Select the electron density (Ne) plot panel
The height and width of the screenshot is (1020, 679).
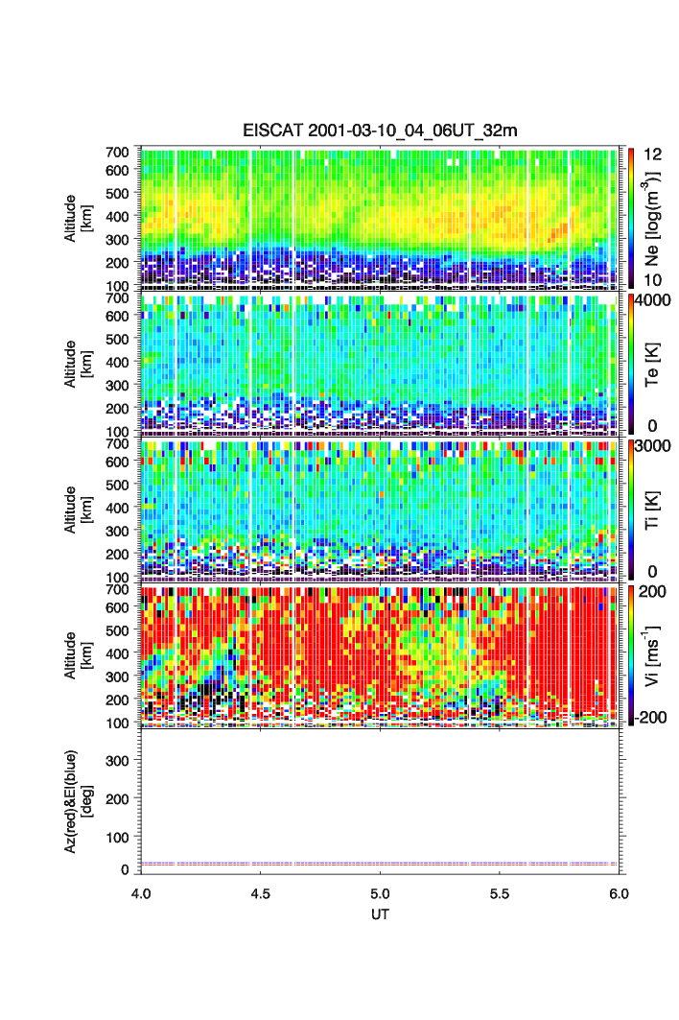pyautogui.click(x=380, y=218)
